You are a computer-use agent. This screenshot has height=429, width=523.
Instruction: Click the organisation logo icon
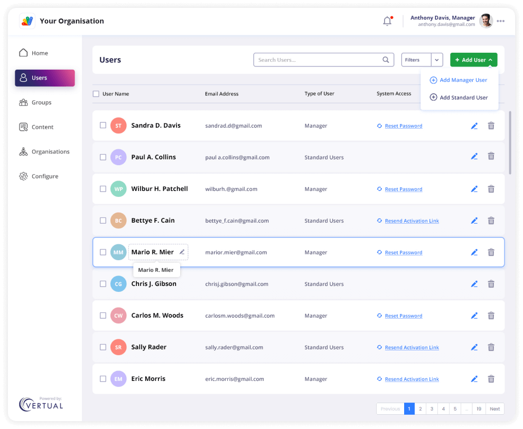point(27,21)
